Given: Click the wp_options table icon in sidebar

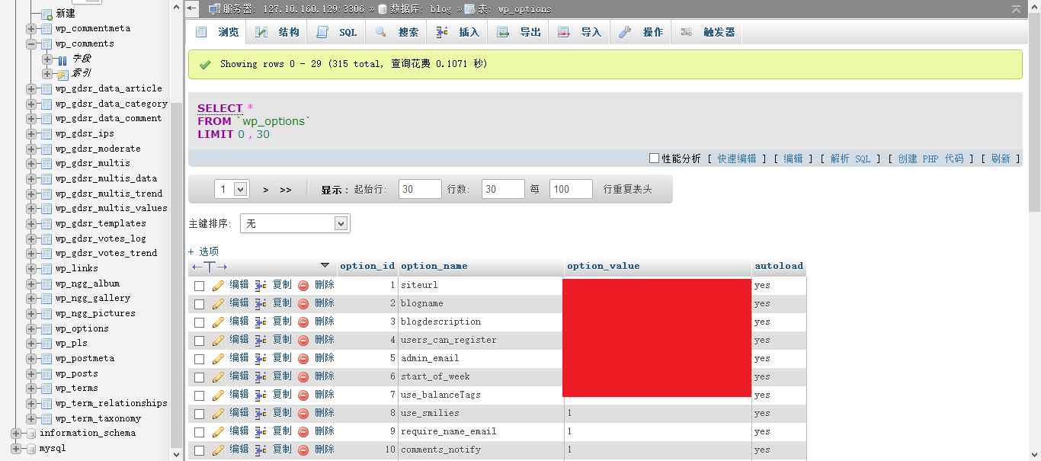Looking at the screenshot, I should tap(46, 328).
